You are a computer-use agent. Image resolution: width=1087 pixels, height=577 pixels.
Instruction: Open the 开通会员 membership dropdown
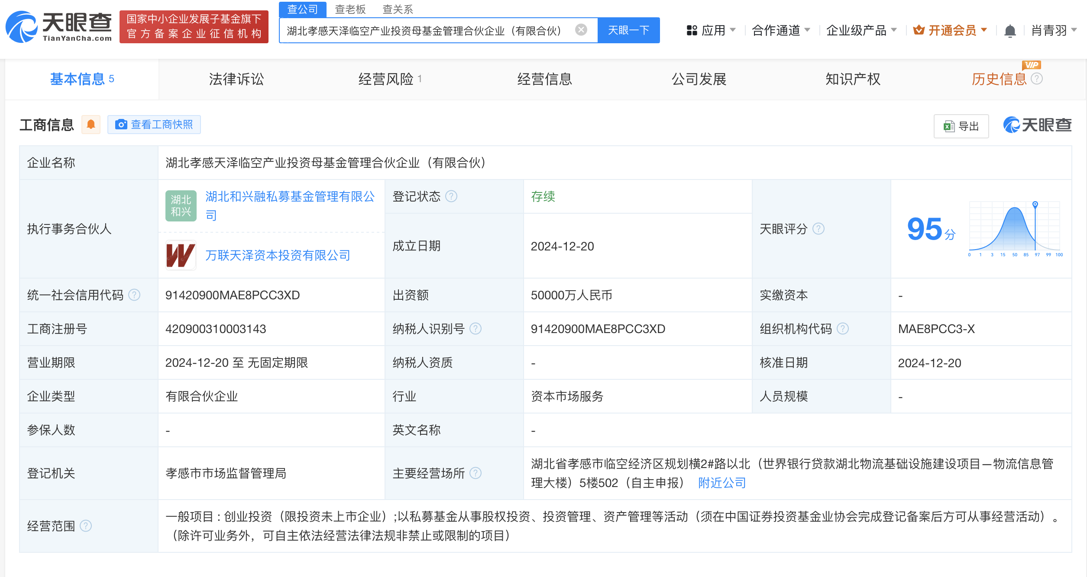(950, 30)
